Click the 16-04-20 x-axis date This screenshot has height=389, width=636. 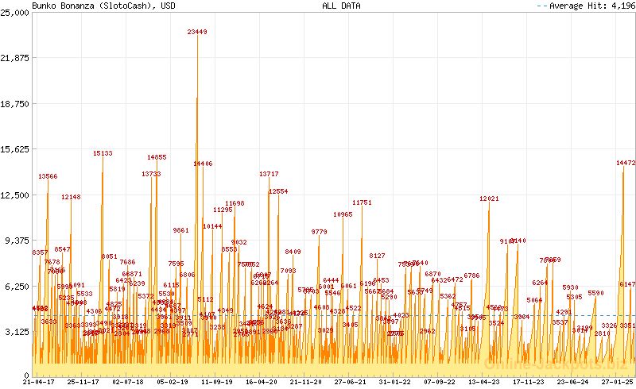[261, 382]
